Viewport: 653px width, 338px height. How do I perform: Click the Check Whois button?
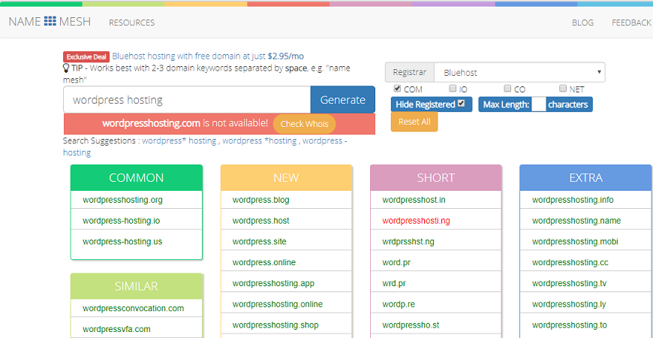[x=304, y=124]
